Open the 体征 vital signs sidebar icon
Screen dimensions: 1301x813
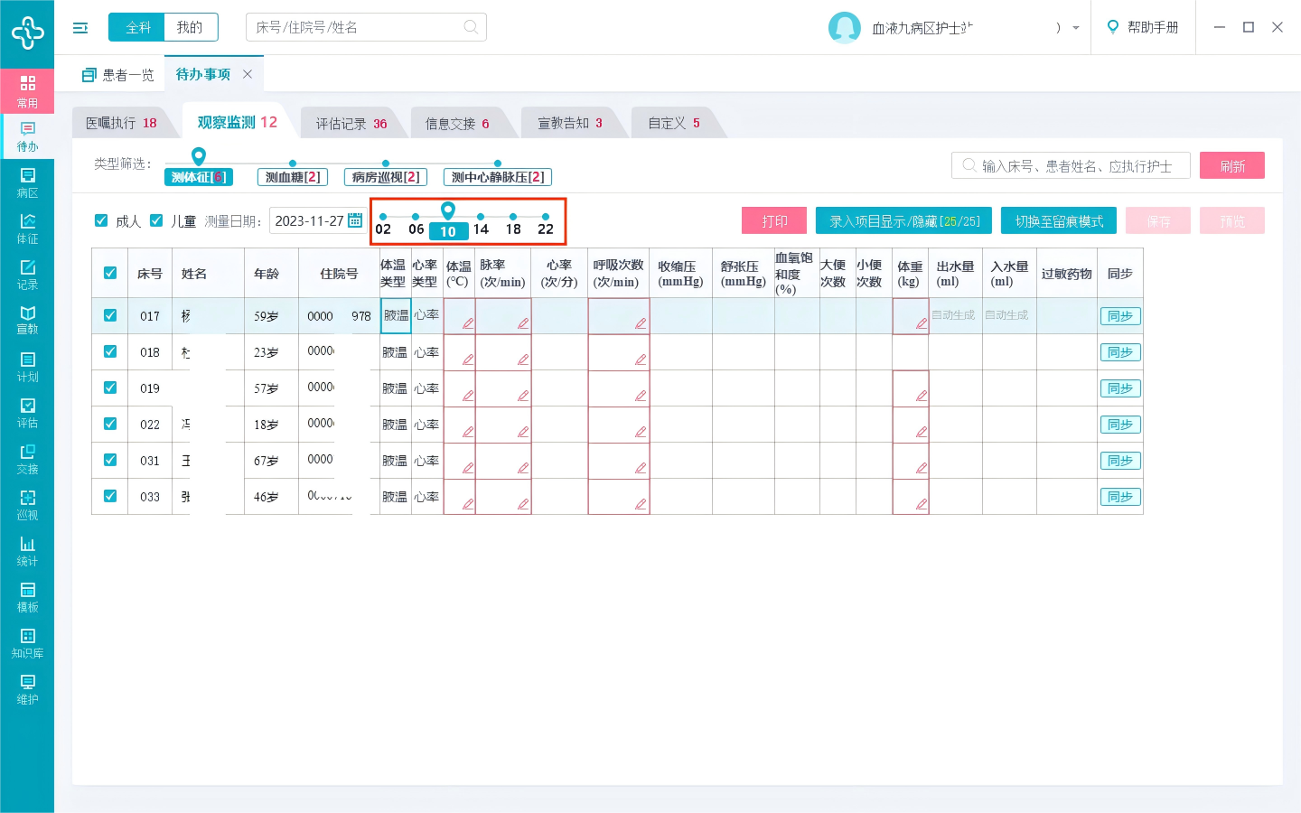(x=27, y=228)
